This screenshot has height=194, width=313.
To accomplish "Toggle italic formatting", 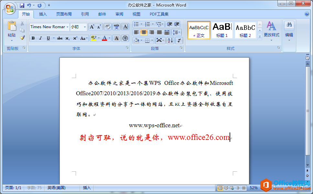I will point(40,38).
